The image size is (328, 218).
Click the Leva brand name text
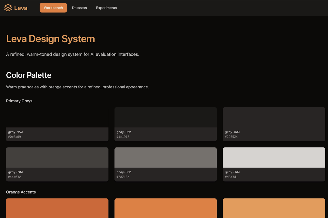21,8
